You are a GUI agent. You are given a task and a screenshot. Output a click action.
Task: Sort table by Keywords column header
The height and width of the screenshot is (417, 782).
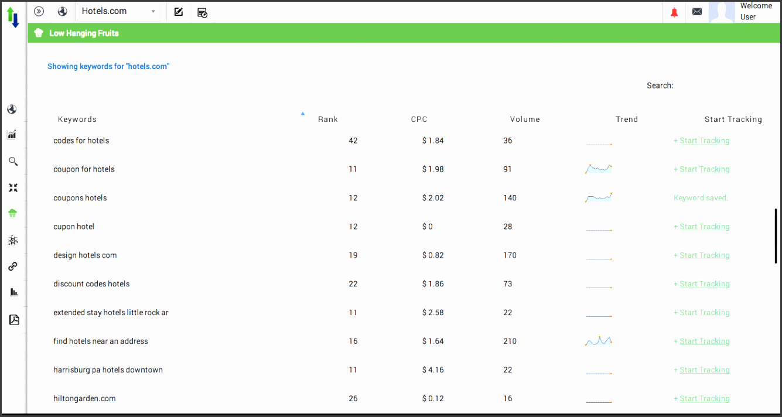coord(77,119)
